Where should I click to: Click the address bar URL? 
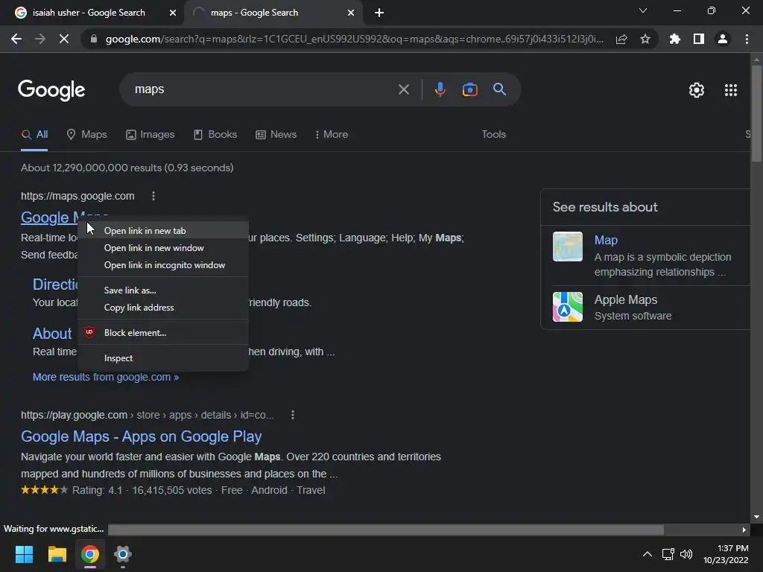pos(354,39)
